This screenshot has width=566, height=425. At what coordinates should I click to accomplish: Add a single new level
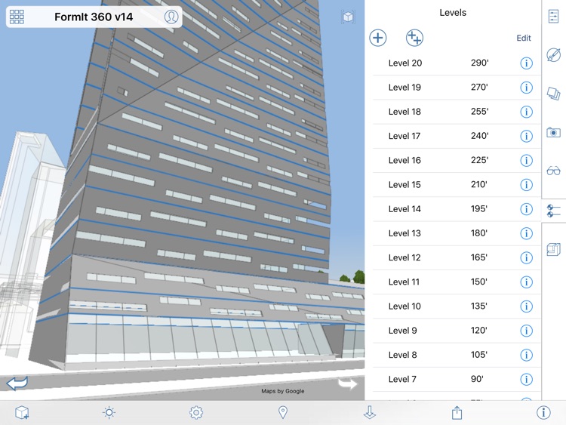(x=378, y=38)
